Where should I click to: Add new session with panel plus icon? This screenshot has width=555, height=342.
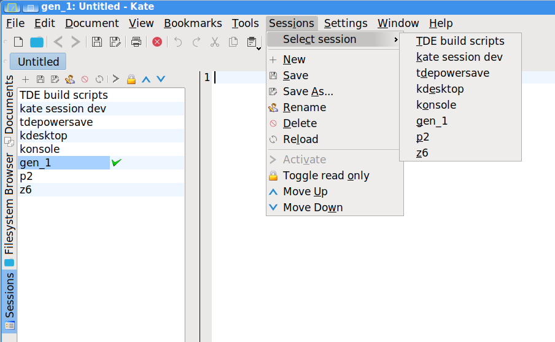[26, 79]
